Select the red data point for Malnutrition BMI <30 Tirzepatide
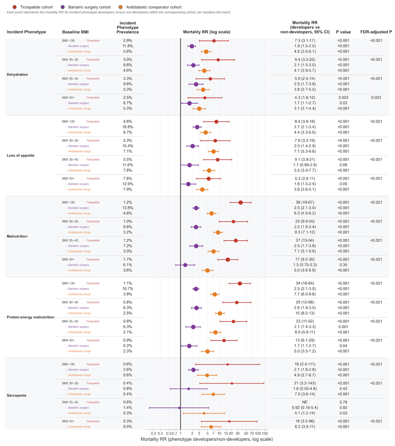The width and height of the screenshot is (395, 446). [240, 202]
